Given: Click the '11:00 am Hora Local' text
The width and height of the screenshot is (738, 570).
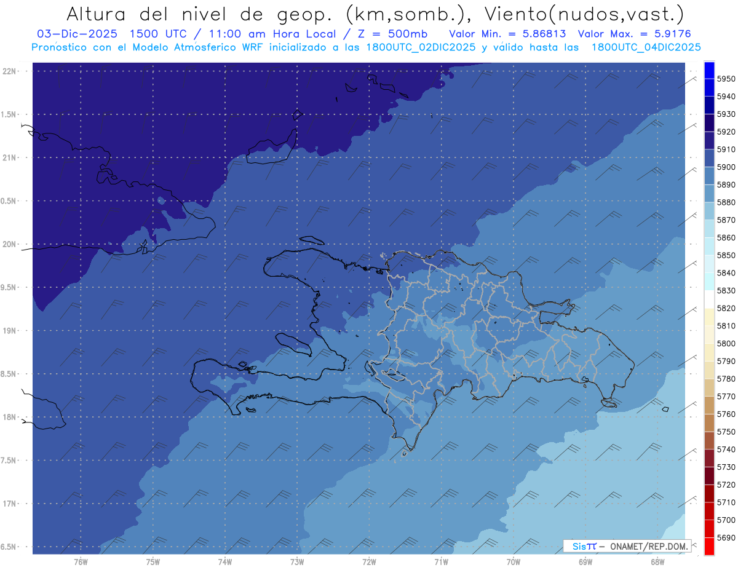Looking at the screenshot, I should tap(270, 34).
